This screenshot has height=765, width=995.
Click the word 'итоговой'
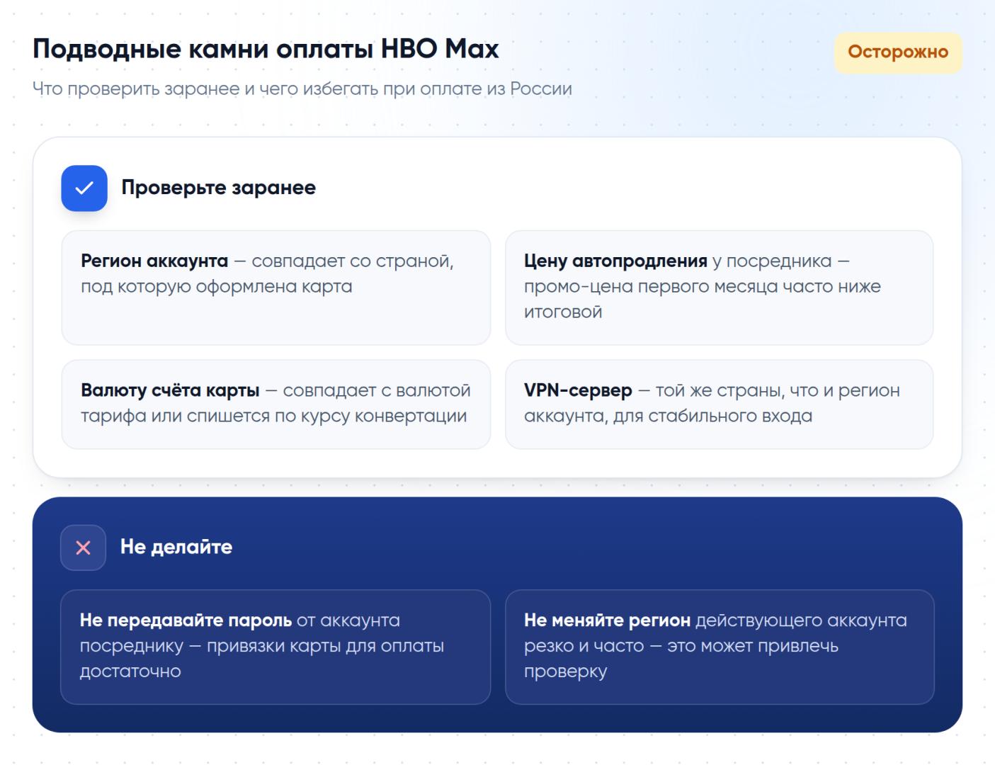tap(563, 312)
